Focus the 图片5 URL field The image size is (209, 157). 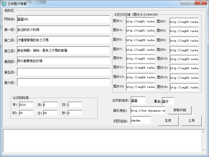click(x=140, y=40)
